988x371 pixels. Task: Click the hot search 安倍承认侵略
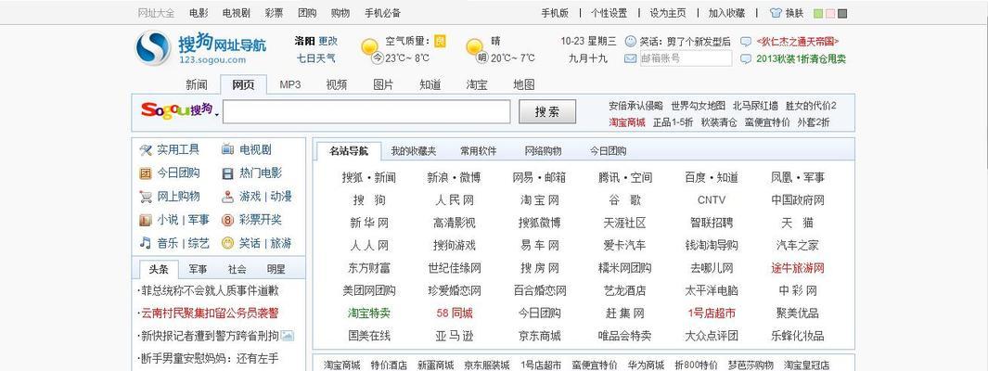click(x=635, y=105)
